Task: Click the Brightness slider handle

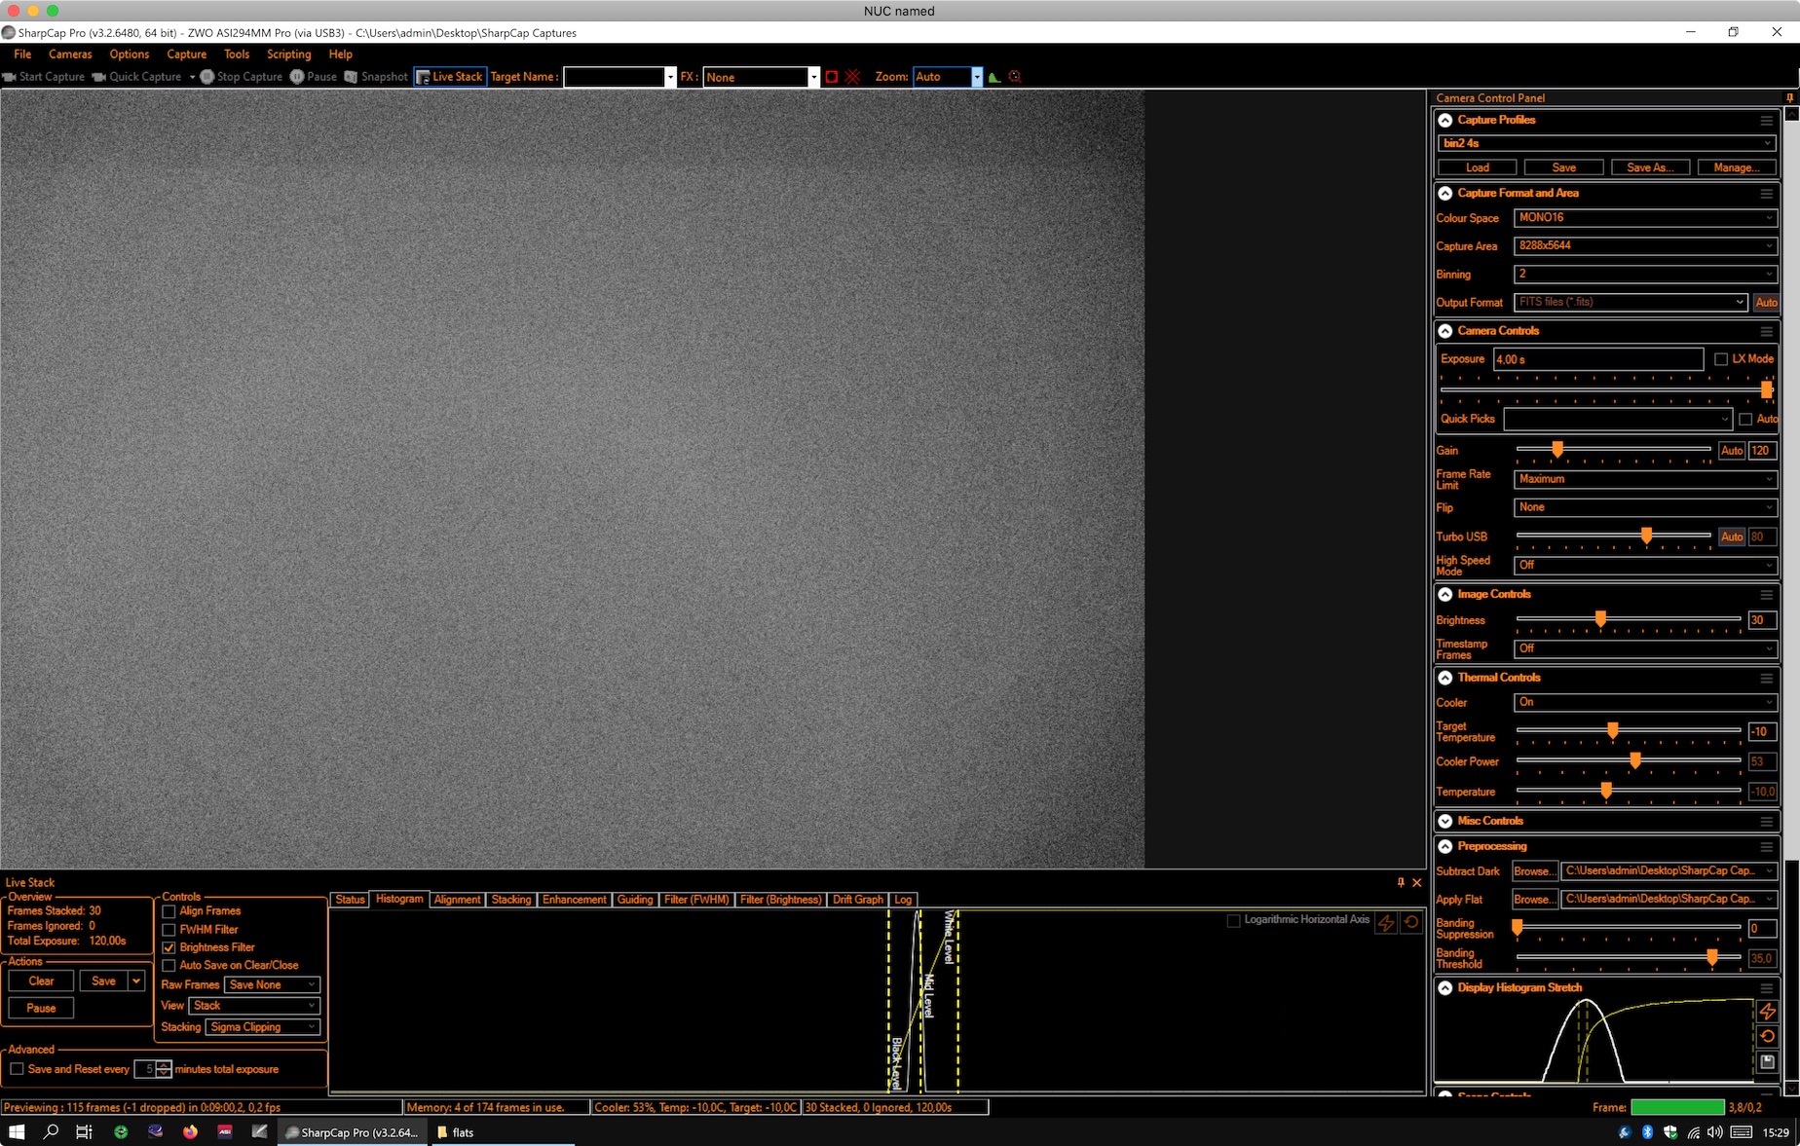Action: point(1600,619)
